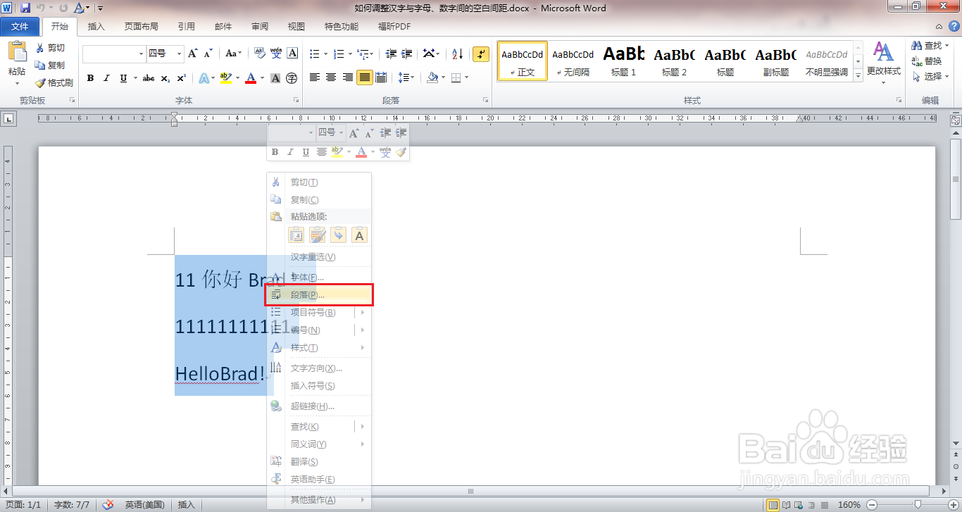Open the font name dropdown in ribbon
This screenshot has width=962, height=512.
[140, 54]
